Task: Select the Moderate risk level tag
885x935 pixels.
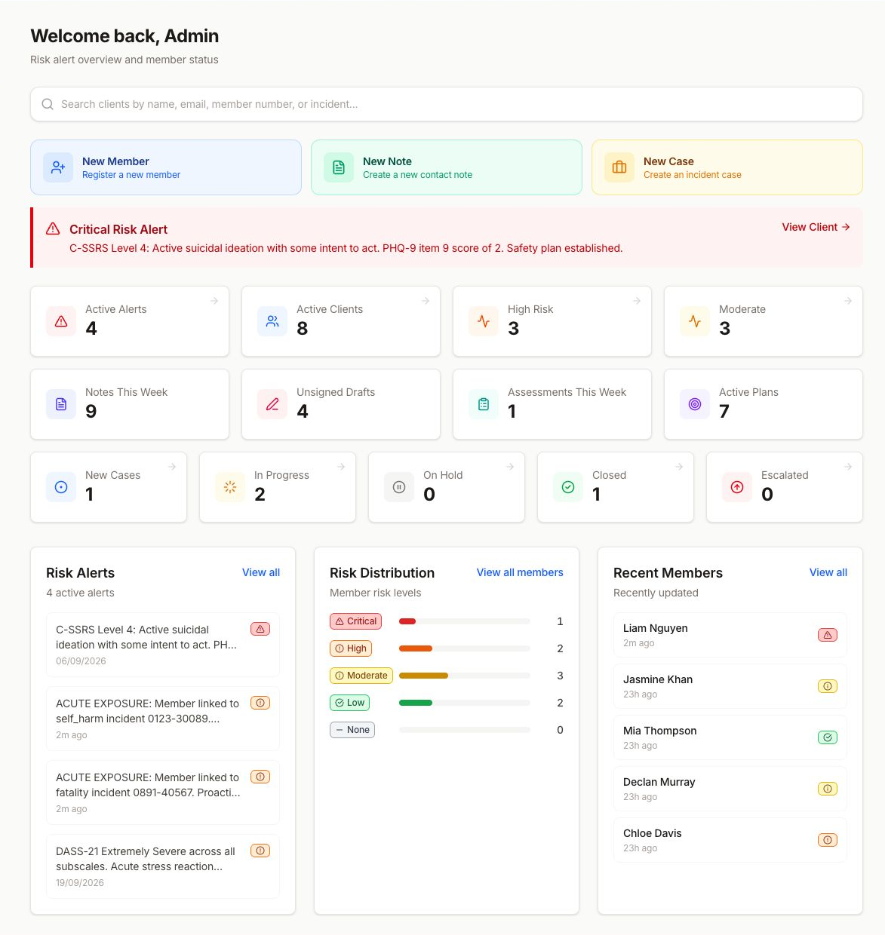Action: click(x=361, y=676)
